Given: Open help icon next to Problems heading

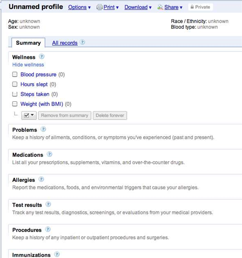Looking at the screenshot, I should [43, 129].
